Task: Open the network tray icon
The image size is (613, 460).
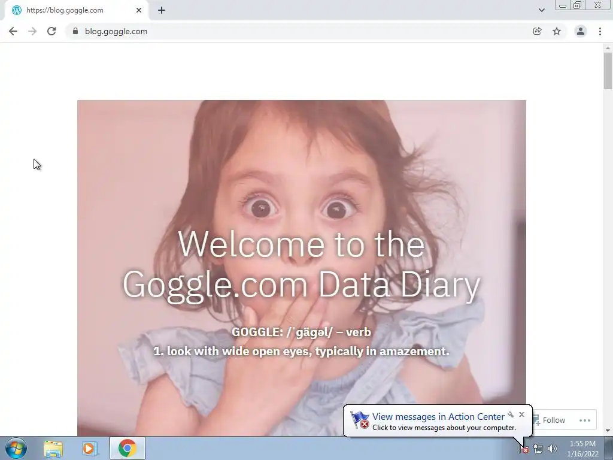Action: click(538, 449)
